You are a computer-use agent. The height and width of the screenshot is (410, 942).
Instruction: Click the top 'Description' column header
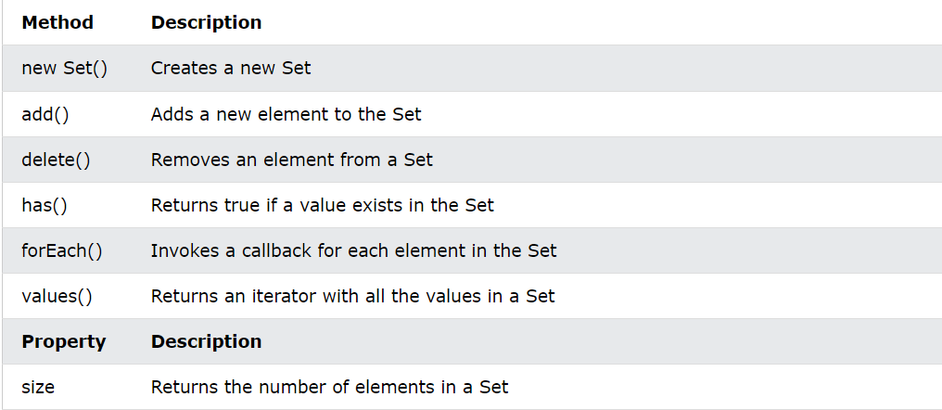(x=206, y=22)
